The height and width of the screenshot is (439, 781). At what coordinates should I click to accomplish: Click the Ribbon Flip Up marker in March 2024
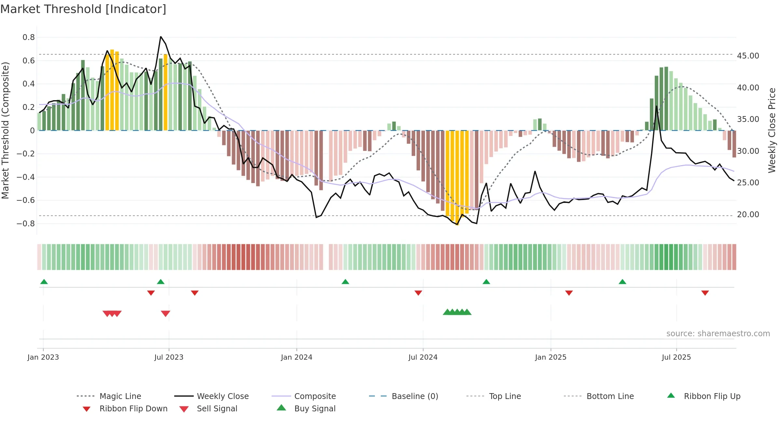(345, 282)
